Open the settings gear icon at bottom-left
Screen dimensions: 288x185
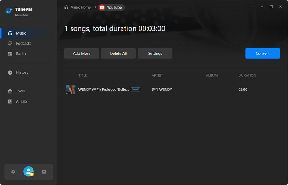pyautogui.click(x=13, y=172)
